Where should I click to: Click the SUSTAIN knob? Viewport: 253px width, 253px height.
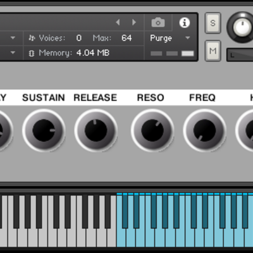(44, 130)
